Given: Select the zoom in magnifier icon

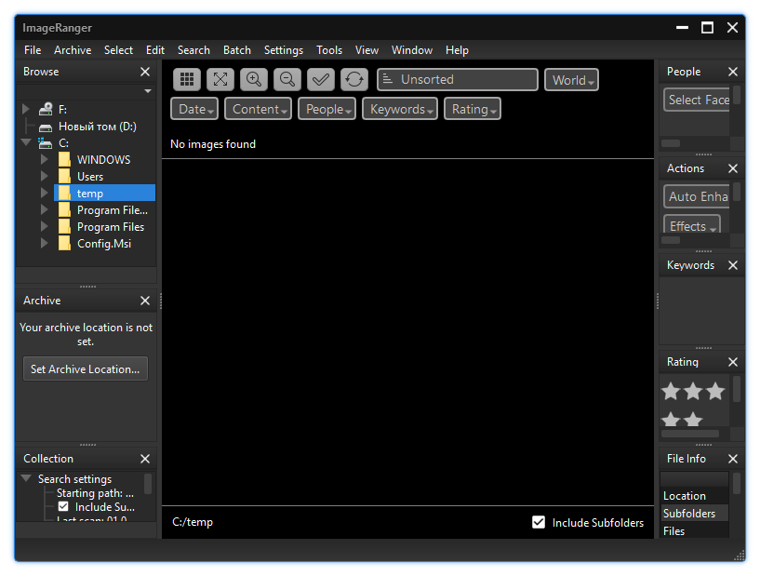Looking at the screenshot, I should 253,79.
